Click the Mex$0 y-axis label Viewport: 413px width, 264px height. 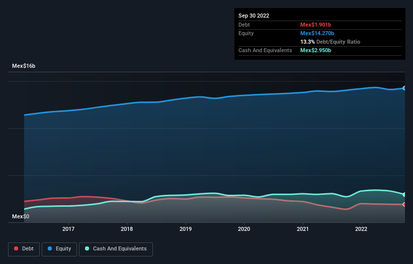click(x=21, y=216)
